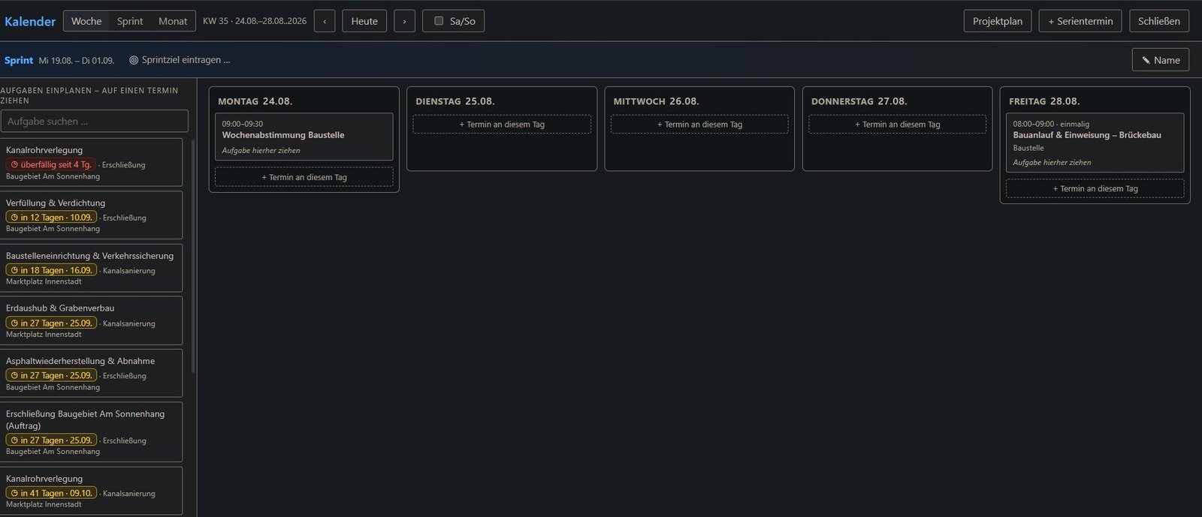
Task: Click the 'KW 35 · 24.08.–28.08..2026' week label
Action: click(255, 21)
